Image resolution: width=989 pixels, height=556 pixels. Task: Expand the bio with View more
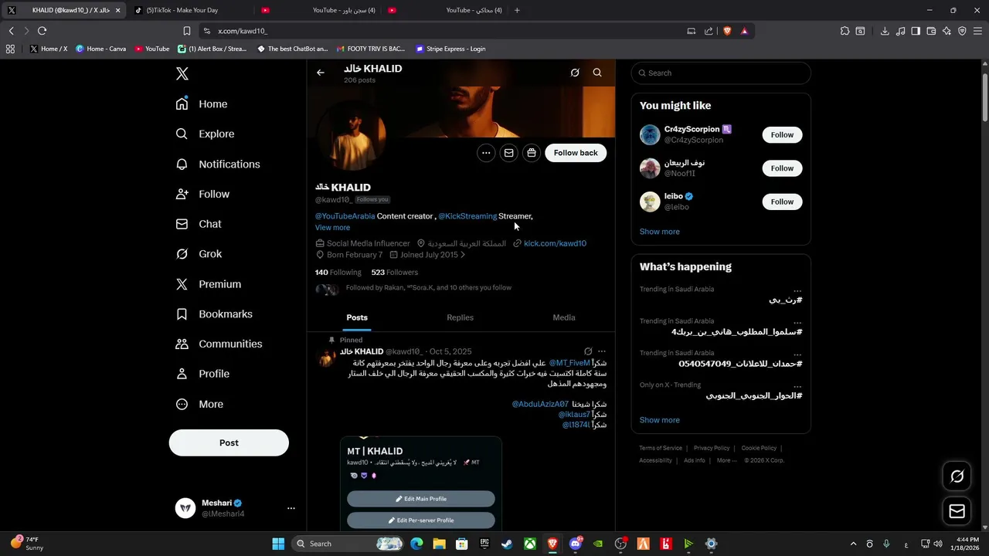[332, 228]
